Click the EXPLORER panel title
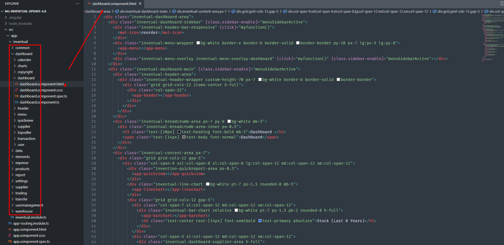Image resolution: width=504 pixels, height=245 pixels. pos(12,4)
